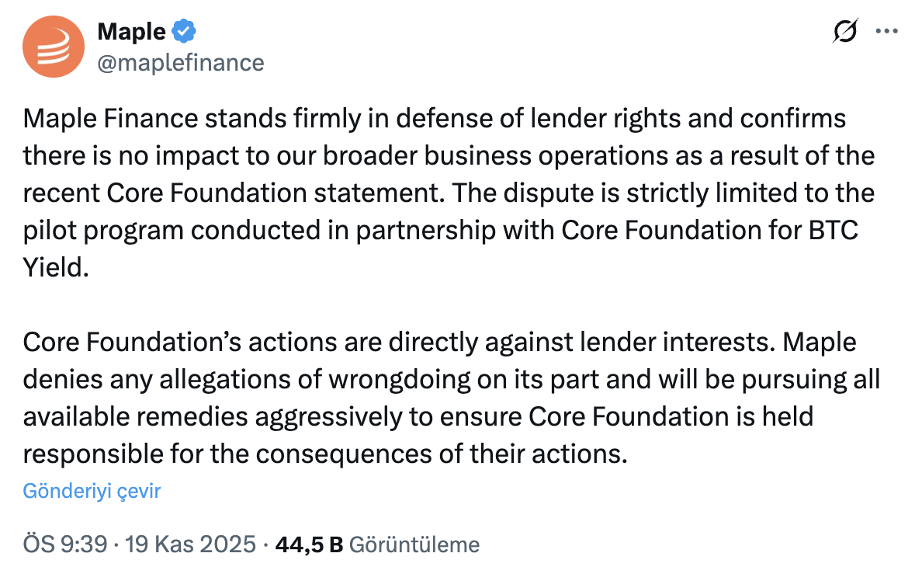Click 'Gönderiyi çevir' to translate post
The height and width of the screenshot is (581, 922).
92,491
